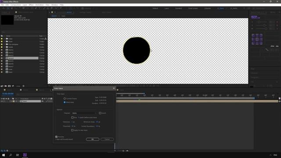Open the Animation menu
This screenshot has height=158, width=281.
point(40,5)
